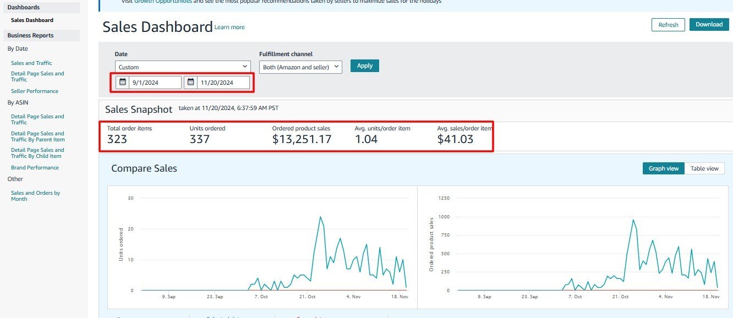Click the $13,251.17 ordered product sales value
733x318 pixels.
[x=302, y=139]
